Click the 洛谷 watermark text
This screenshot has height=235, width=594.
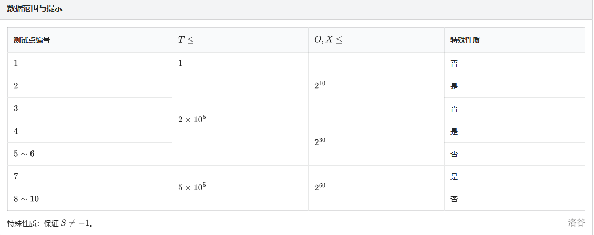576,222
